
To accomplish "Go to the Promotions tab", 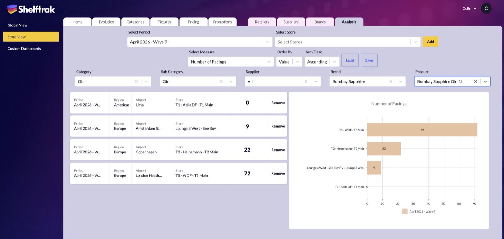I will point(222,22).
